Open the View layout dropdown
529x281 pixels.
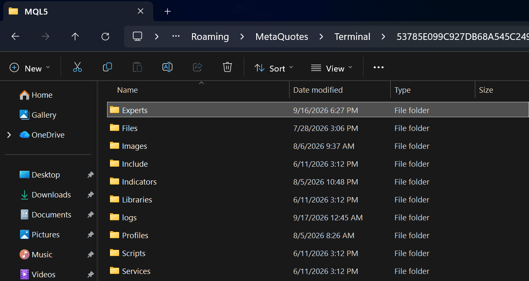(332, 68)
